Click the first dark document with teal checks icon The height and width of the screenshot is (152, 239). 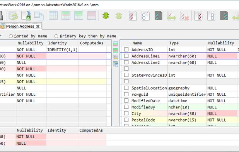coord(159,15)
